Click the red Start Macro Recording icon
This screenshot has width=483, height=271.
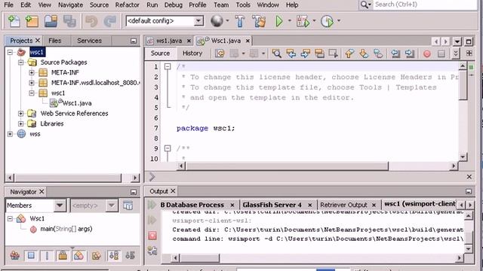pyautogui.click(x=427, y=53)
